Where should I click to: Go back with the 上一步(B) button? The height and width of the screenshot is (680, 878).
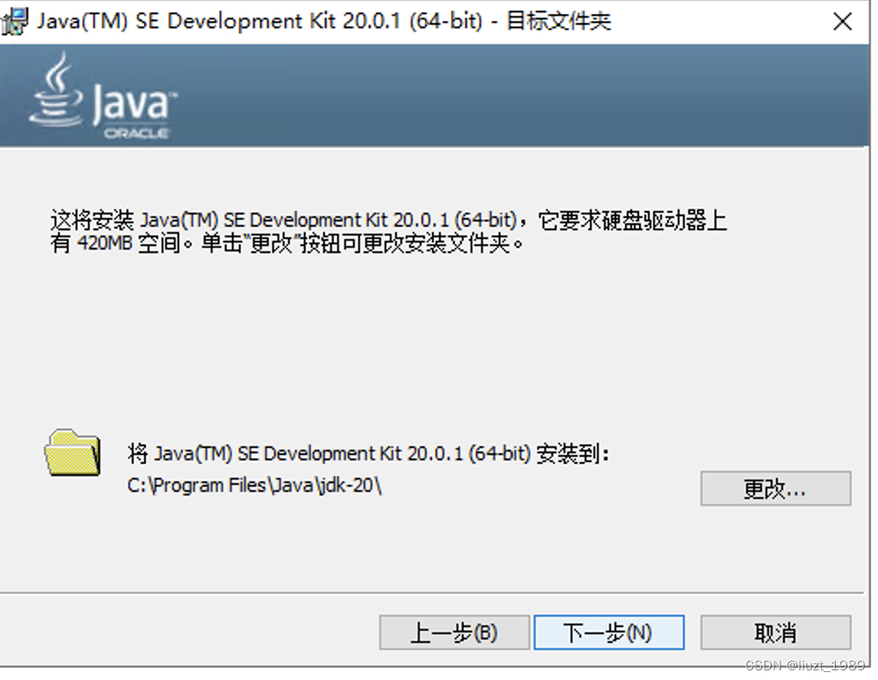coord(454,633)
